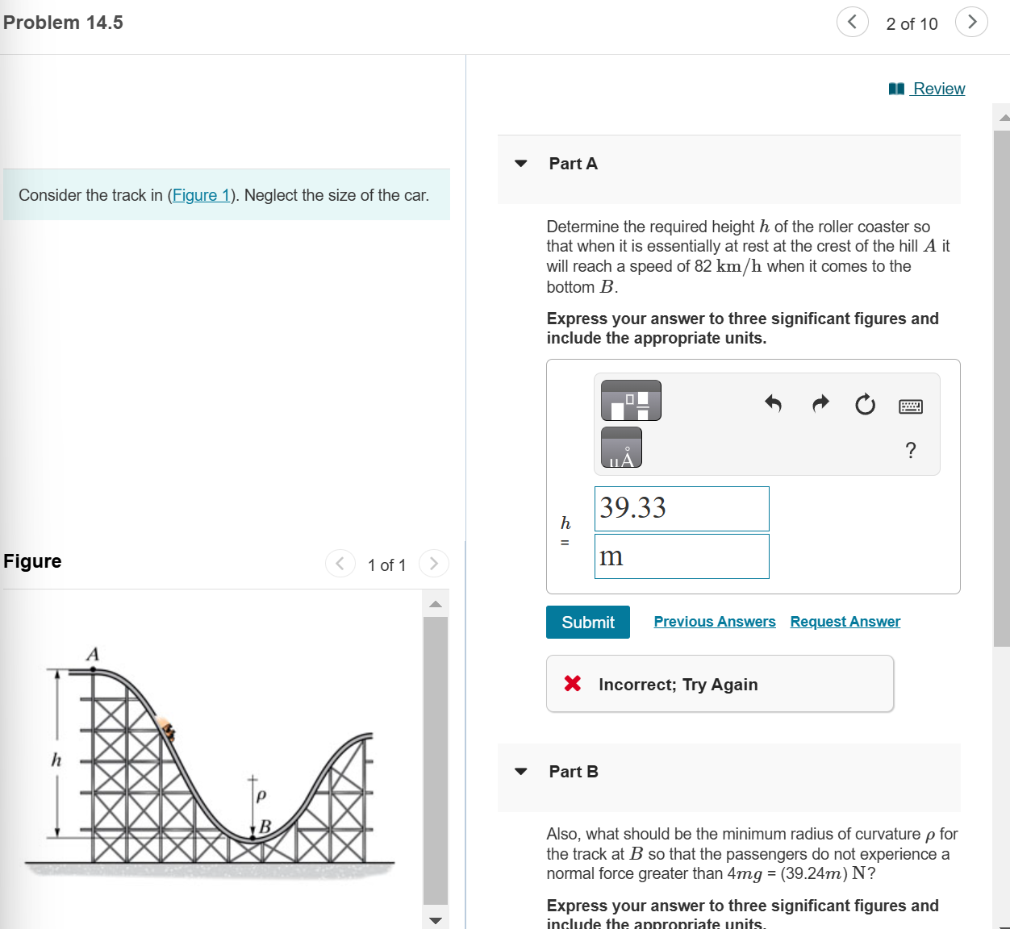The image size is (1010, 929).
Task: Click the previous figure chevron
Action: pos(340,564)
